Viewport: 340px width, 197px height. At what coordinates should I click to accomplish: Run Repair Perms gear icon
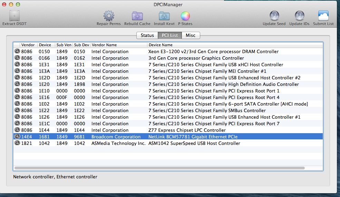[109, 16]
